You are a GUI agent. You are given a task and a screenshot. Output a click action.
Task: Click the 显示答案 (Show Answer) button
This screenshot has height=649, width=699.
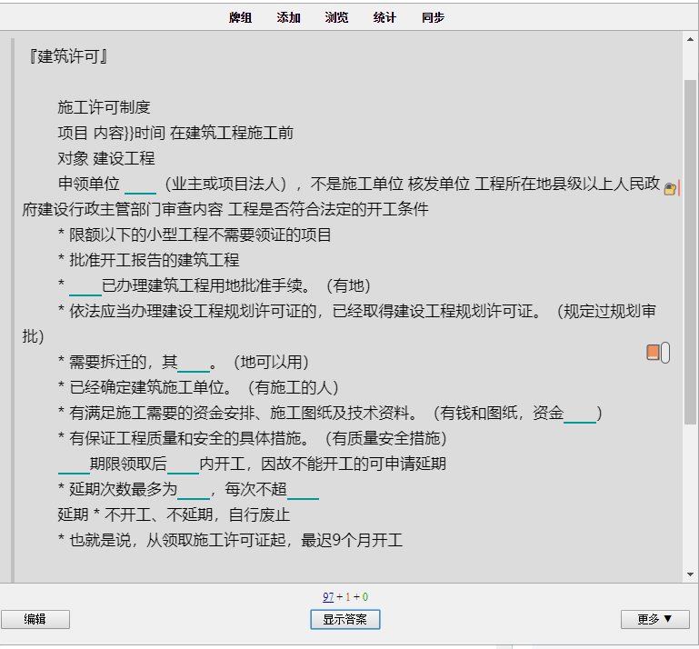pos(345,619)
